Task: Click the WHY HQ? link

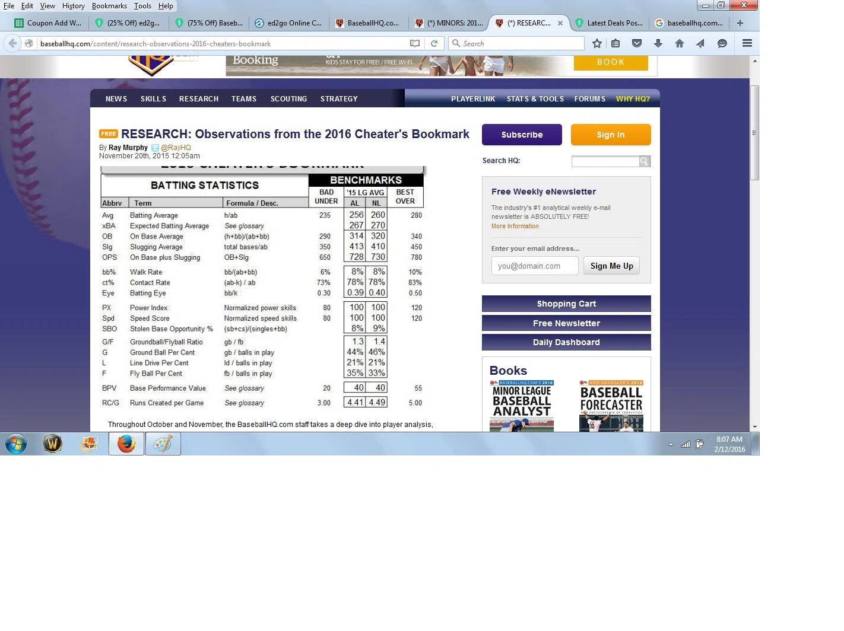Action: 633,99
